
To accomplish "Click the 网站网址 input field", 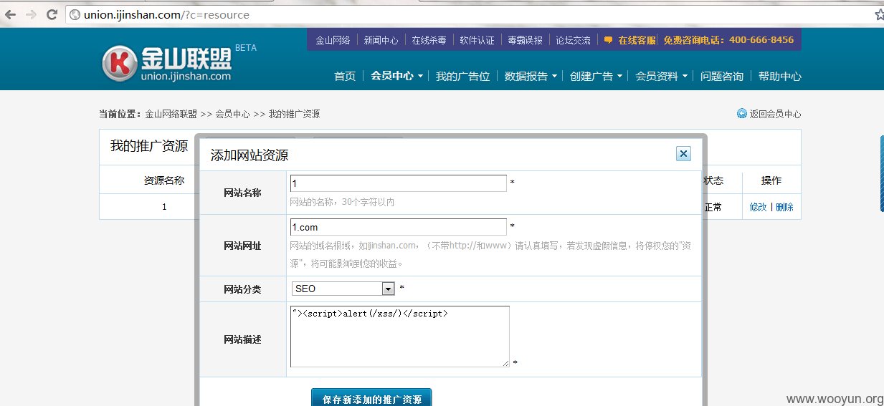I will point(398,227).
